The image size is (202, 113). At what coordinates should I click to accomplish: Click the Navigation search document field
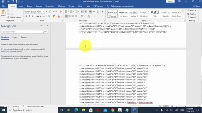(x=22, y=32)
